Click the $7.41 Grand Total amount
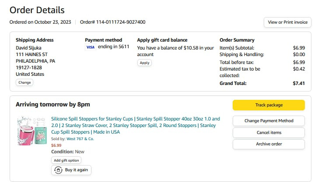The image size is (325, 187). point(299,83)
